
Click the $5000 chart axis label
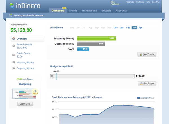tap(55, 110)
